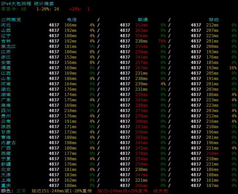The image size is (238, 194).
Task: Click the '湖北' row label
Action: tap(6, 89)
